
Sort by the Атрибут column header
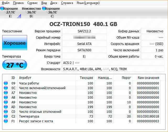tap(46, 78)
